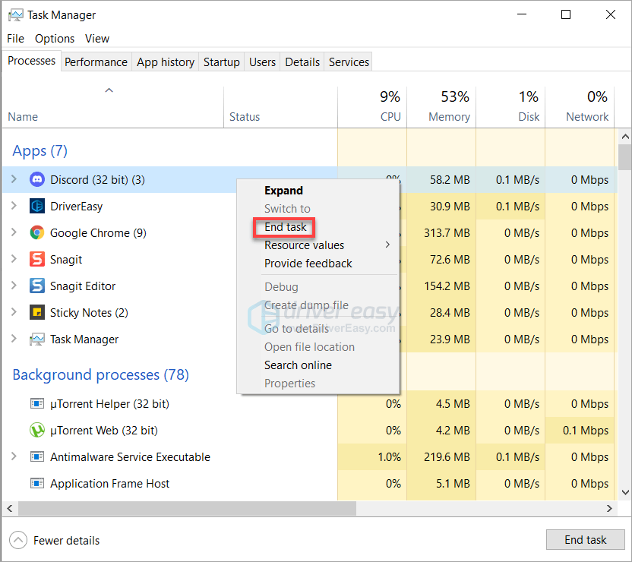The image size is (632, 562).
Task: Click the µTorrent Web icon
Action: [x=37, y=431]
